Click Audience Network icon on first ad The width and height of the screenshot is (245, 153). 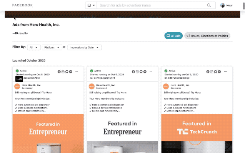pos(67,72)
